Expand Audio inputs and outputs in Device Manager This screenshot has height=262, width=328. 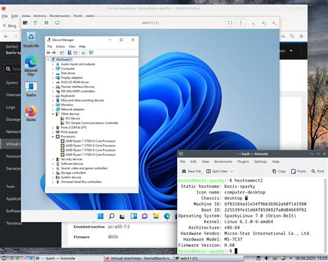click(x=53, y=64)
